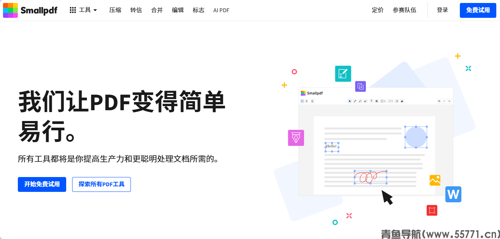Open the 转信 convert menu item
500x239 pixels.
[136, 10]
